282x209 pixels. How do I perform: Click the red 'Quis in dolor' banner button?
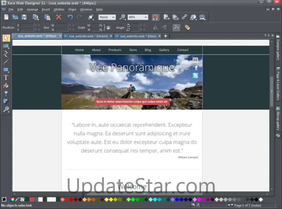[132, 102]
